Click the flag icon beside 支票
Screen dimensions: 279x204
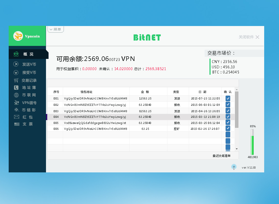point(17,124)
